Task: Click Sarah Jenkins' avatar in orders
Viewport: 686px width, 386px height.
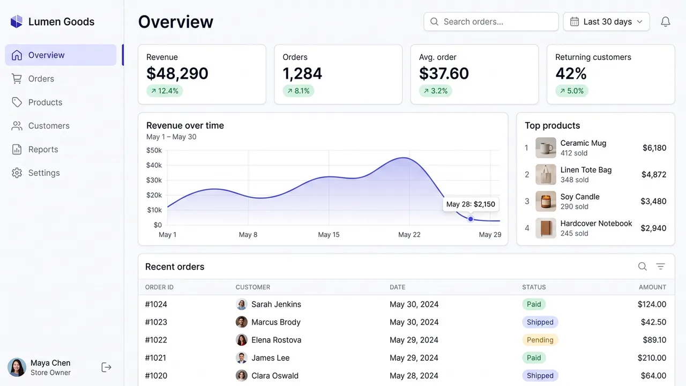Action: tap(242, 305)
